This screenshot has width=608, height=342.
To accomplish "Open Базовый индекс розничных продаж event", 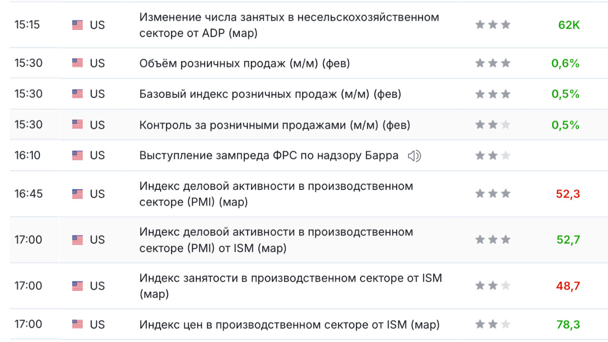I will pos(270,94).
